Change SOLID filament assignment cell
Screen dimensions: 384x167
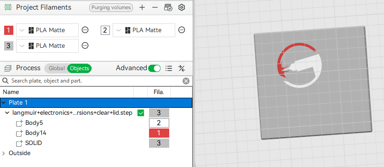tap(159, 143)
